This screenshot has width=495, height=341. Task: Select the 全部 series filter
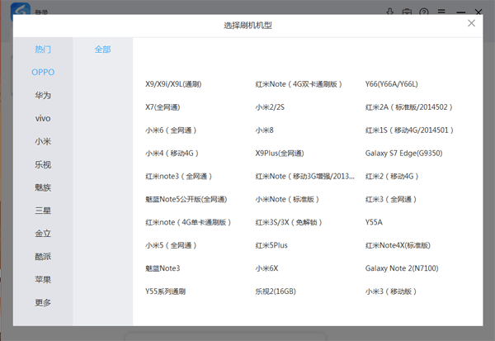coord(102,50)
